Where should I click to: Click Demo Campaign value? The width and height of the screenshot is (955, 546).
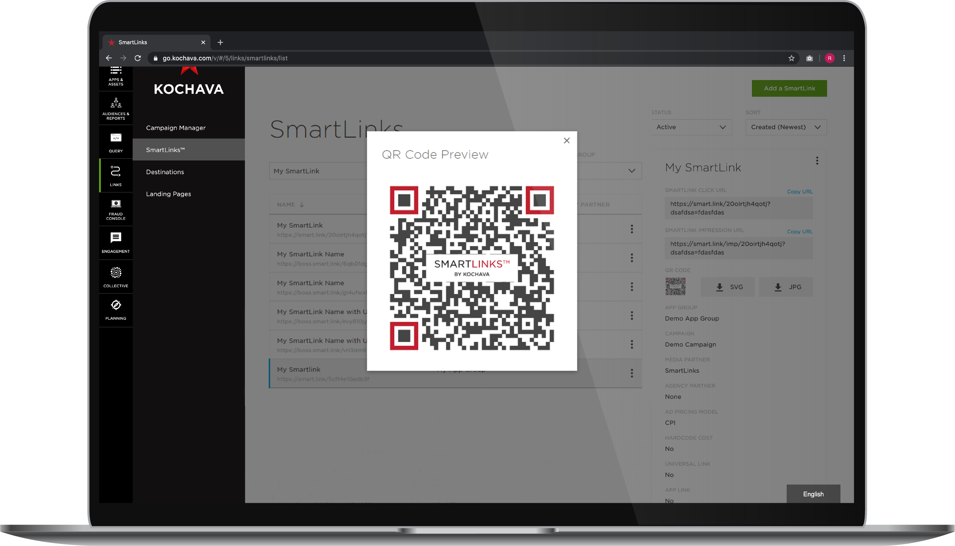[x=690, y=344]
